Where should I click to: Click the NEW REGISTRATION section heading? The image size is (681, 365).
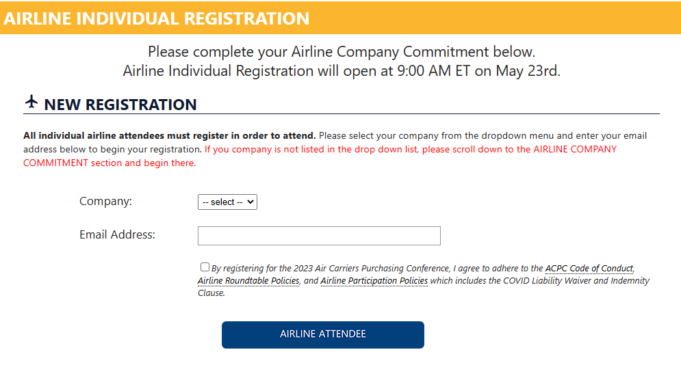point(120,105)
